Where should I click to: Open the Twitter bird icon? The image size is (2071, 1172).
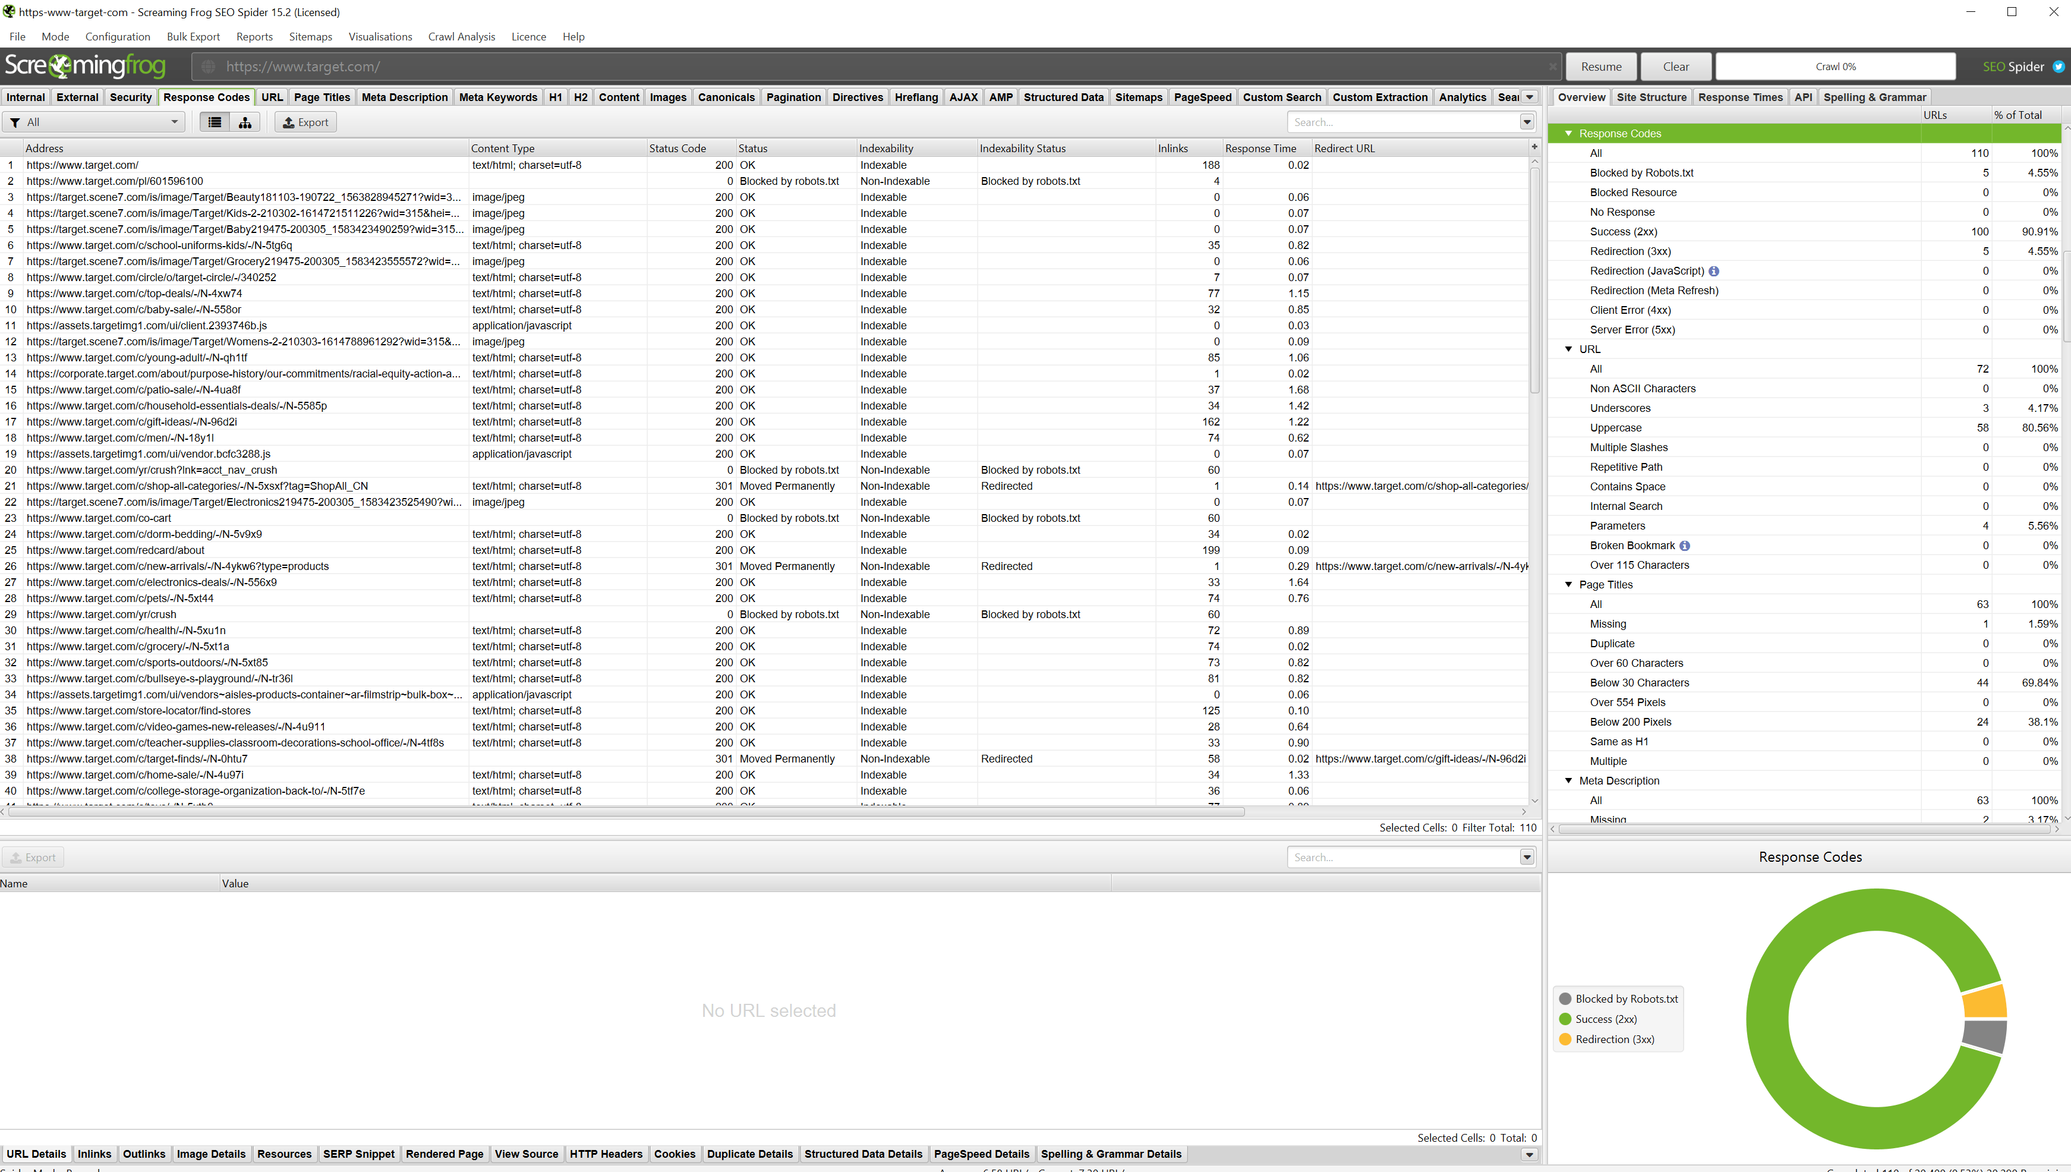coord(2058,67)
